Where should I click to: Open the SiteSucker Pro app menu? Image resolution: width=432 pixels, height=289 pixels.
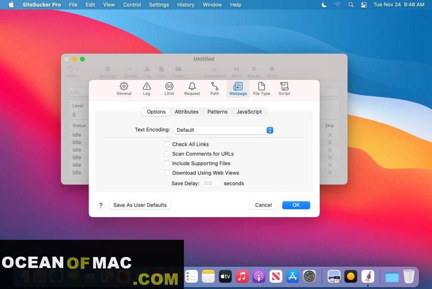pyautogui.click(x=42, y=5)
